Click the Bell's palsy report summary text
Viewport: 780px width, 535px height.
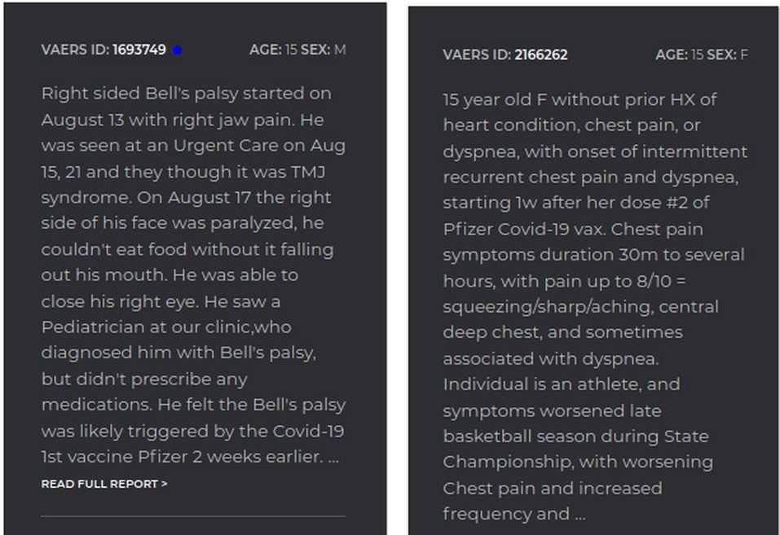[193, 275]
